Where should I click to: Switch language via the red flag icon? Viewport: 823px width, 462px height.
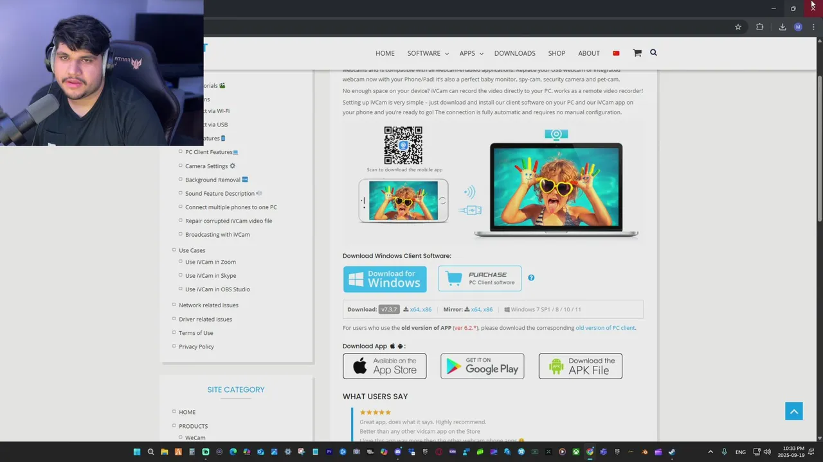pos(616,53)
